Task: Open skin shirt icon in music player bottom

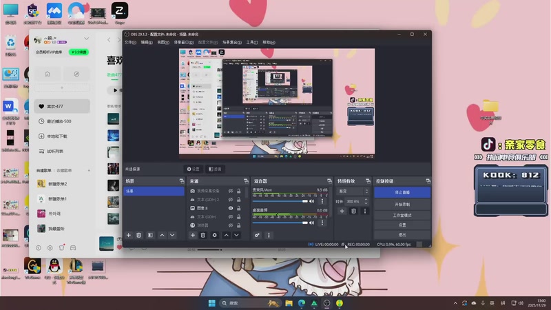Action: coord(61,248)
